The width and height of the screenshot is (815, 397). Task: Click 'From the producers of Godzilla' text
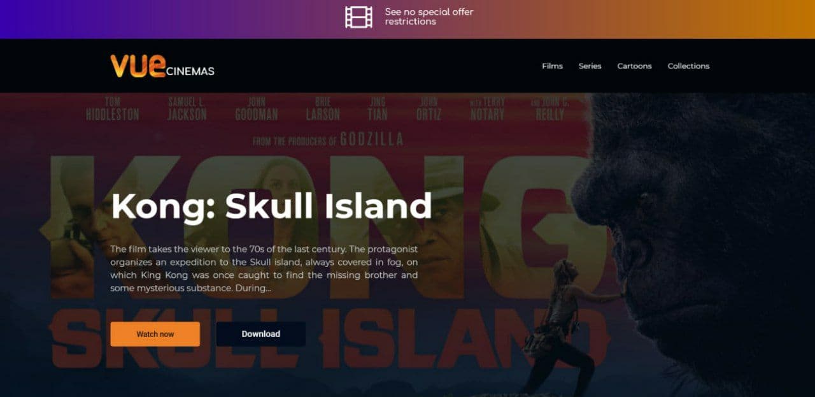point(327,140)
